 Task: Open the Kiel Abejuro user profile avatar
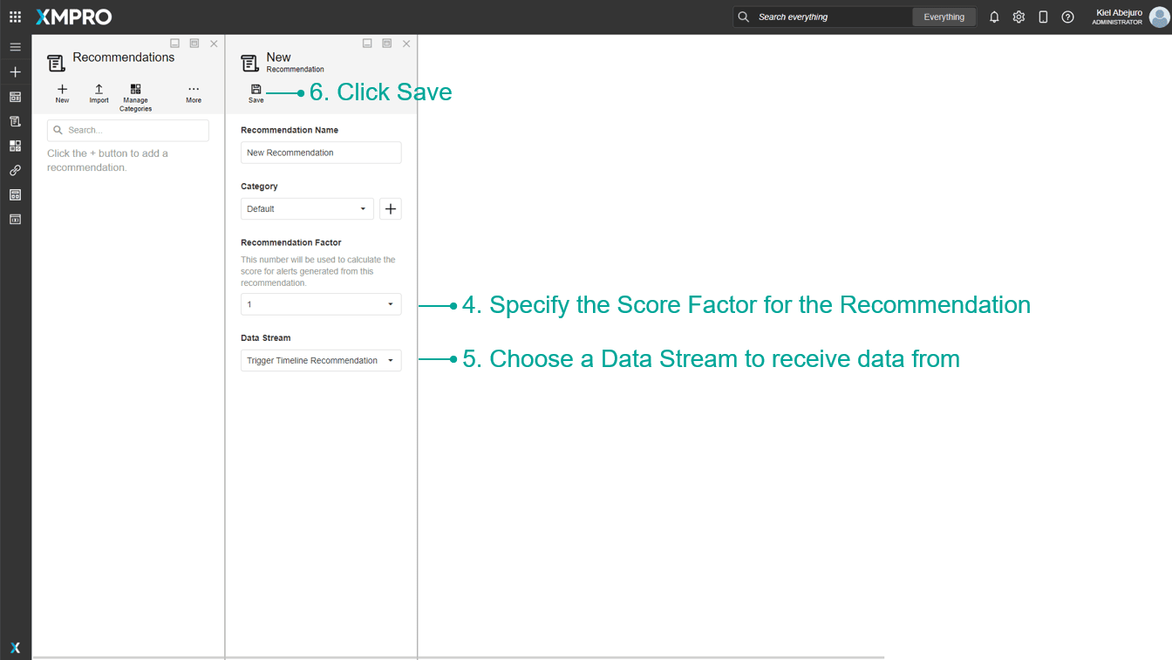click(1159, 17)
